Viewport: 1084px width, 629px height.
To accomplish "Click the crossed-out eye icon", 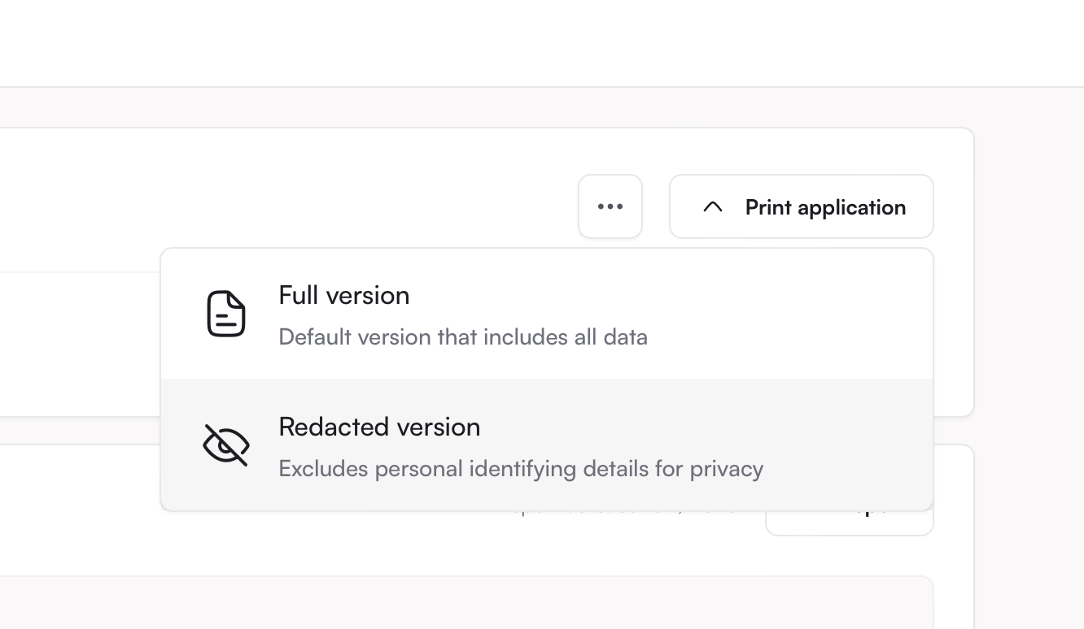I will 226,445.
